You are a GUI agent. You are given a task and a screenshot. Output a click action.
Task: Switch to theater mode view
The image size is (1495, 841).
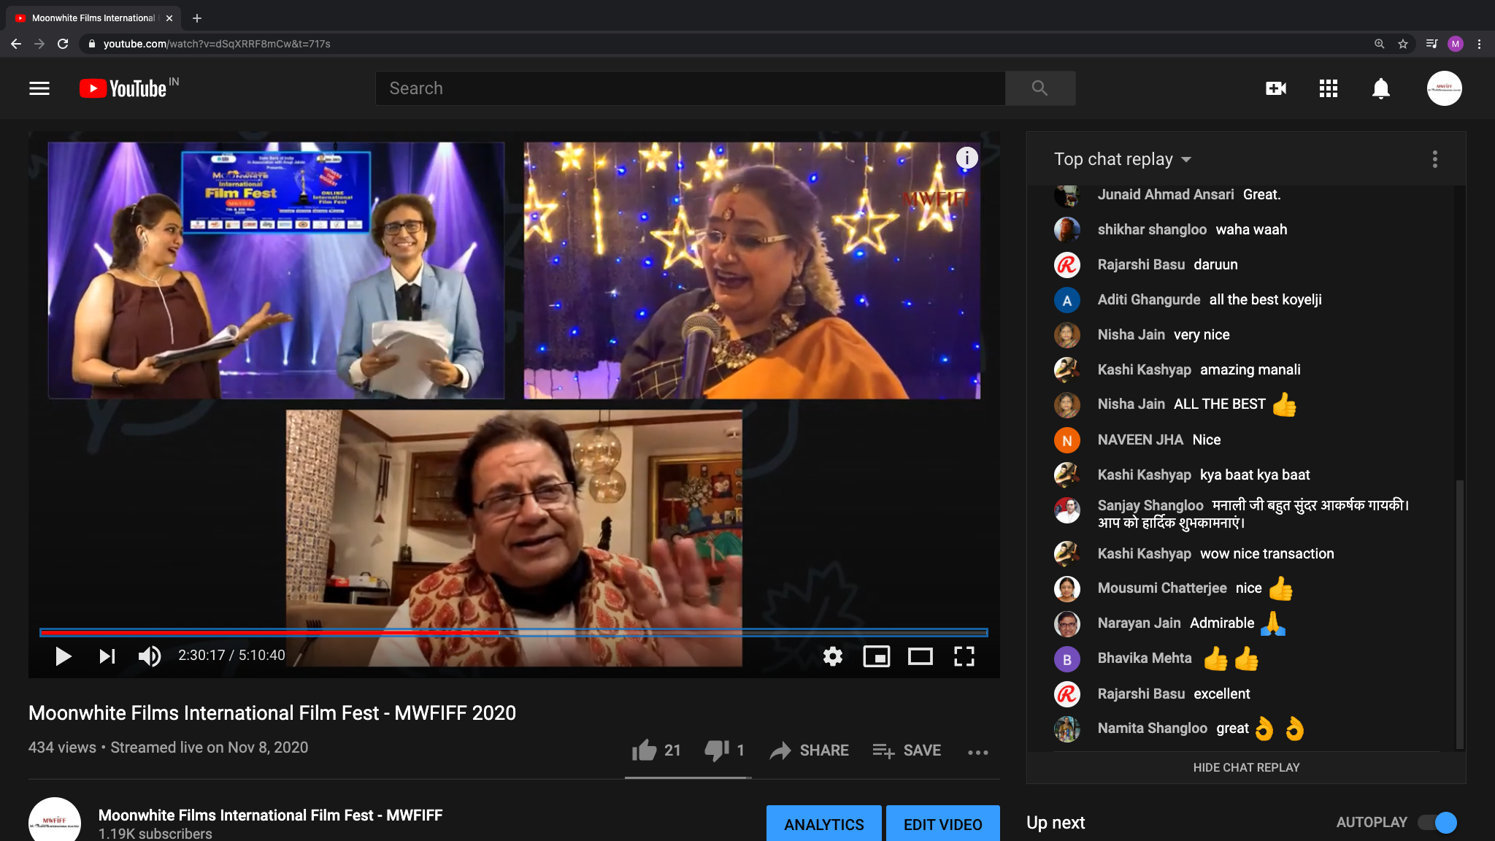coord(920,656)
